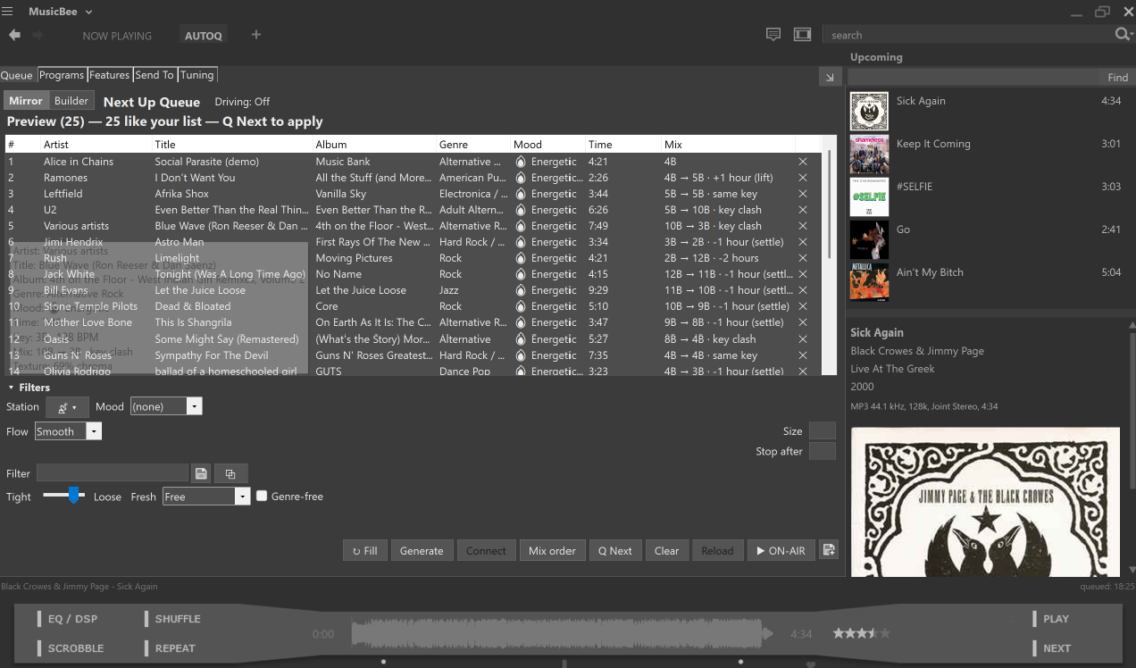Toggle the panel layout icon beside search
This screenshot has width=1136, height=668.
pos(802,35)
